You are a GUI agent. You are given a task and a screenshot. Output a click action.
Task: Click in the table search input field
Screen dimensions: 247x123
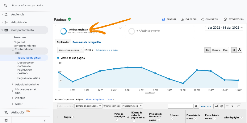[x=181, y=106]
